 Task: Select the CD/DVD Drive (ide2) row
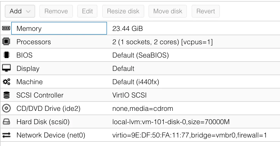point(48,108)
